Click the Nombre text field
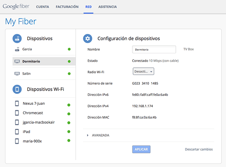 pyautogui.click(x=154, y=49)
